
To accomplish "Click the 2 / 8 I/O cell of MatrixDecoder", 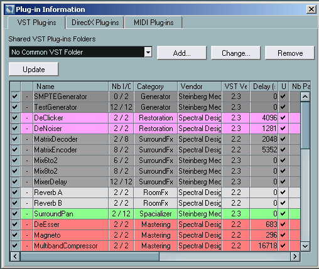I will tap(121, 139).
